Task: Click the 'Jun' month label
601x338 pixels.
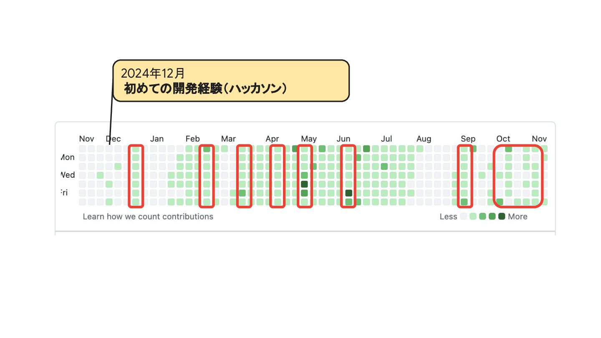Action: tap(343, 139)
